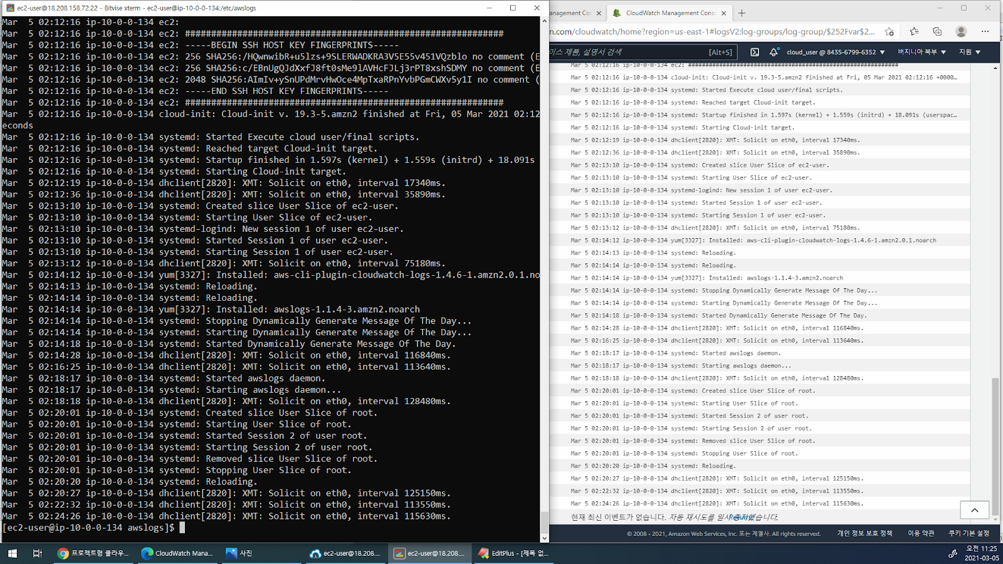The height and width of the screenshot is (564, 1003).
Task: Click the Bitvise xterm title bar icon
Action: (x=10, y=8)
